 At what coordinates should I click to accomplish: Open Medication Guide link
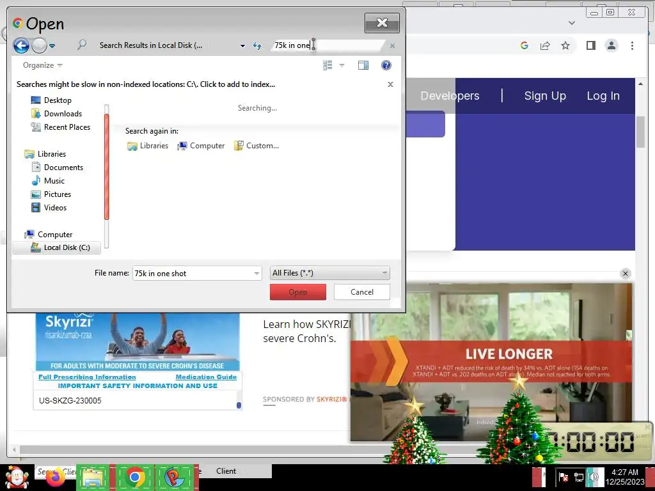206,377
